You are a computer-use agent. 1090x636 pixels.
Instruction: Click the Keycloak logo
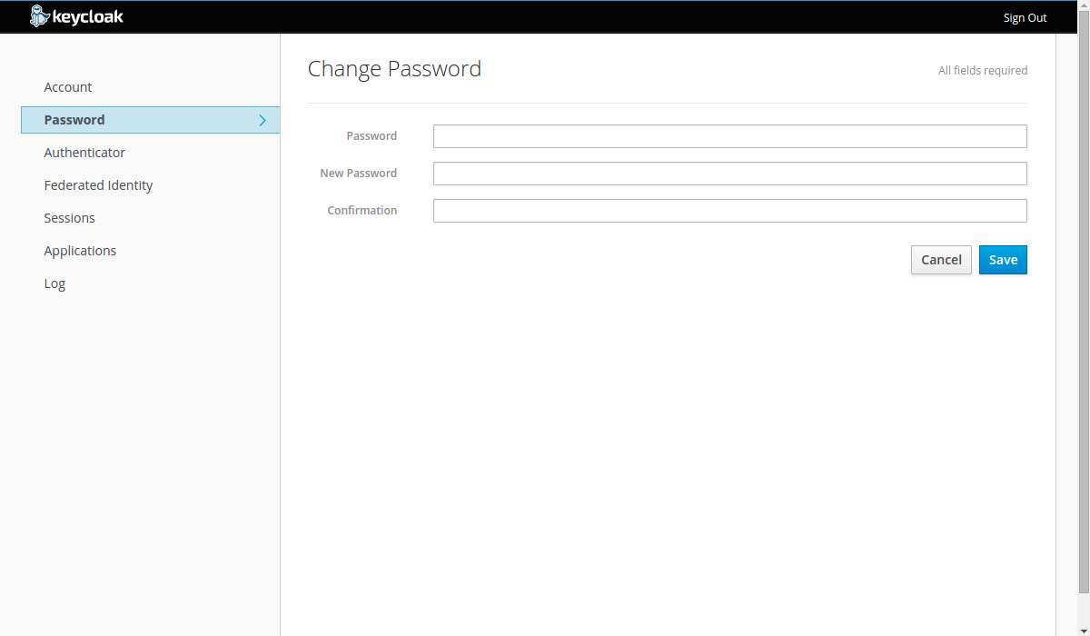[x=76, y=16]
